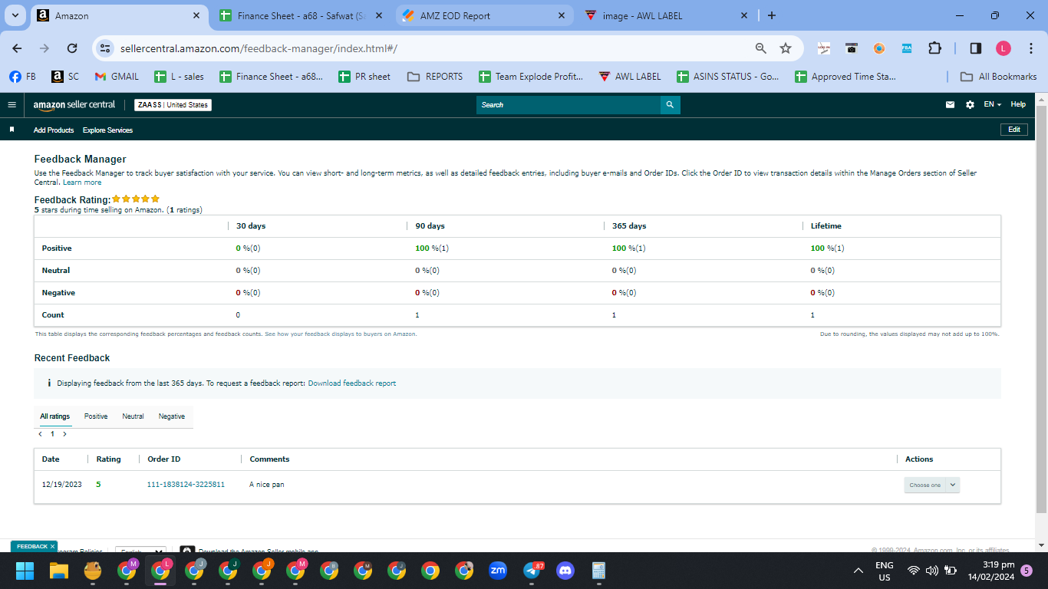The width and height of the screenshot is (1048, 589).
Task: Toggle the Chrome side panel icon
Action: (976, 48)
